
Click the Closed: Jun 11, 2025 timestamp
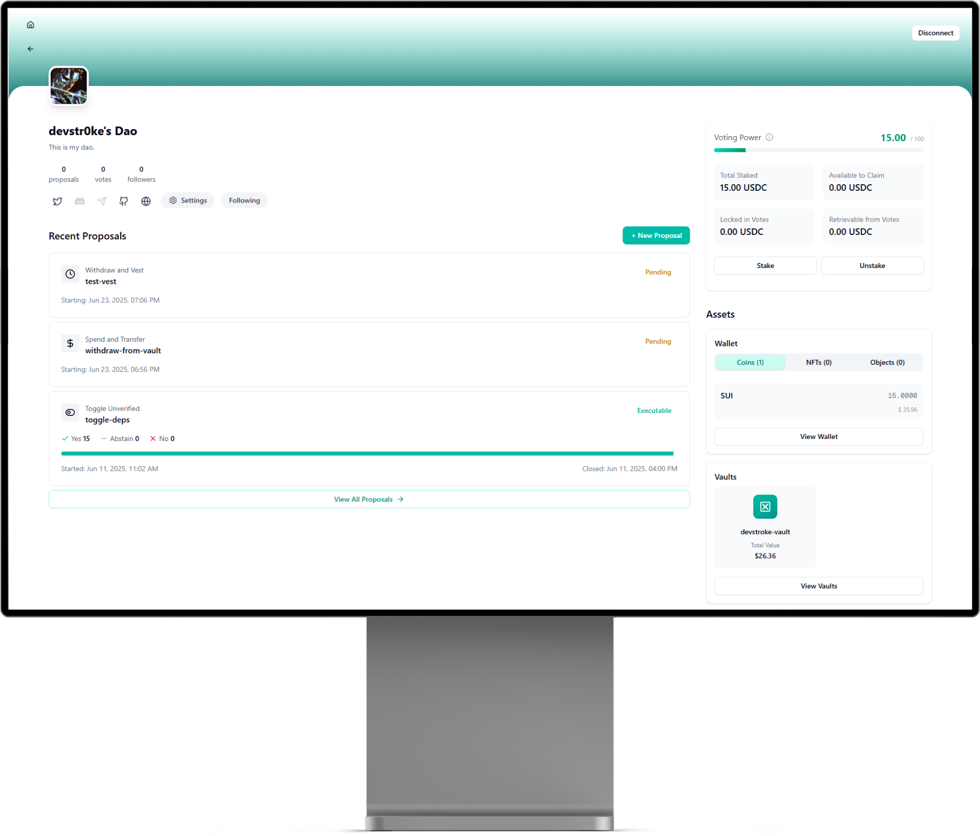629,469
